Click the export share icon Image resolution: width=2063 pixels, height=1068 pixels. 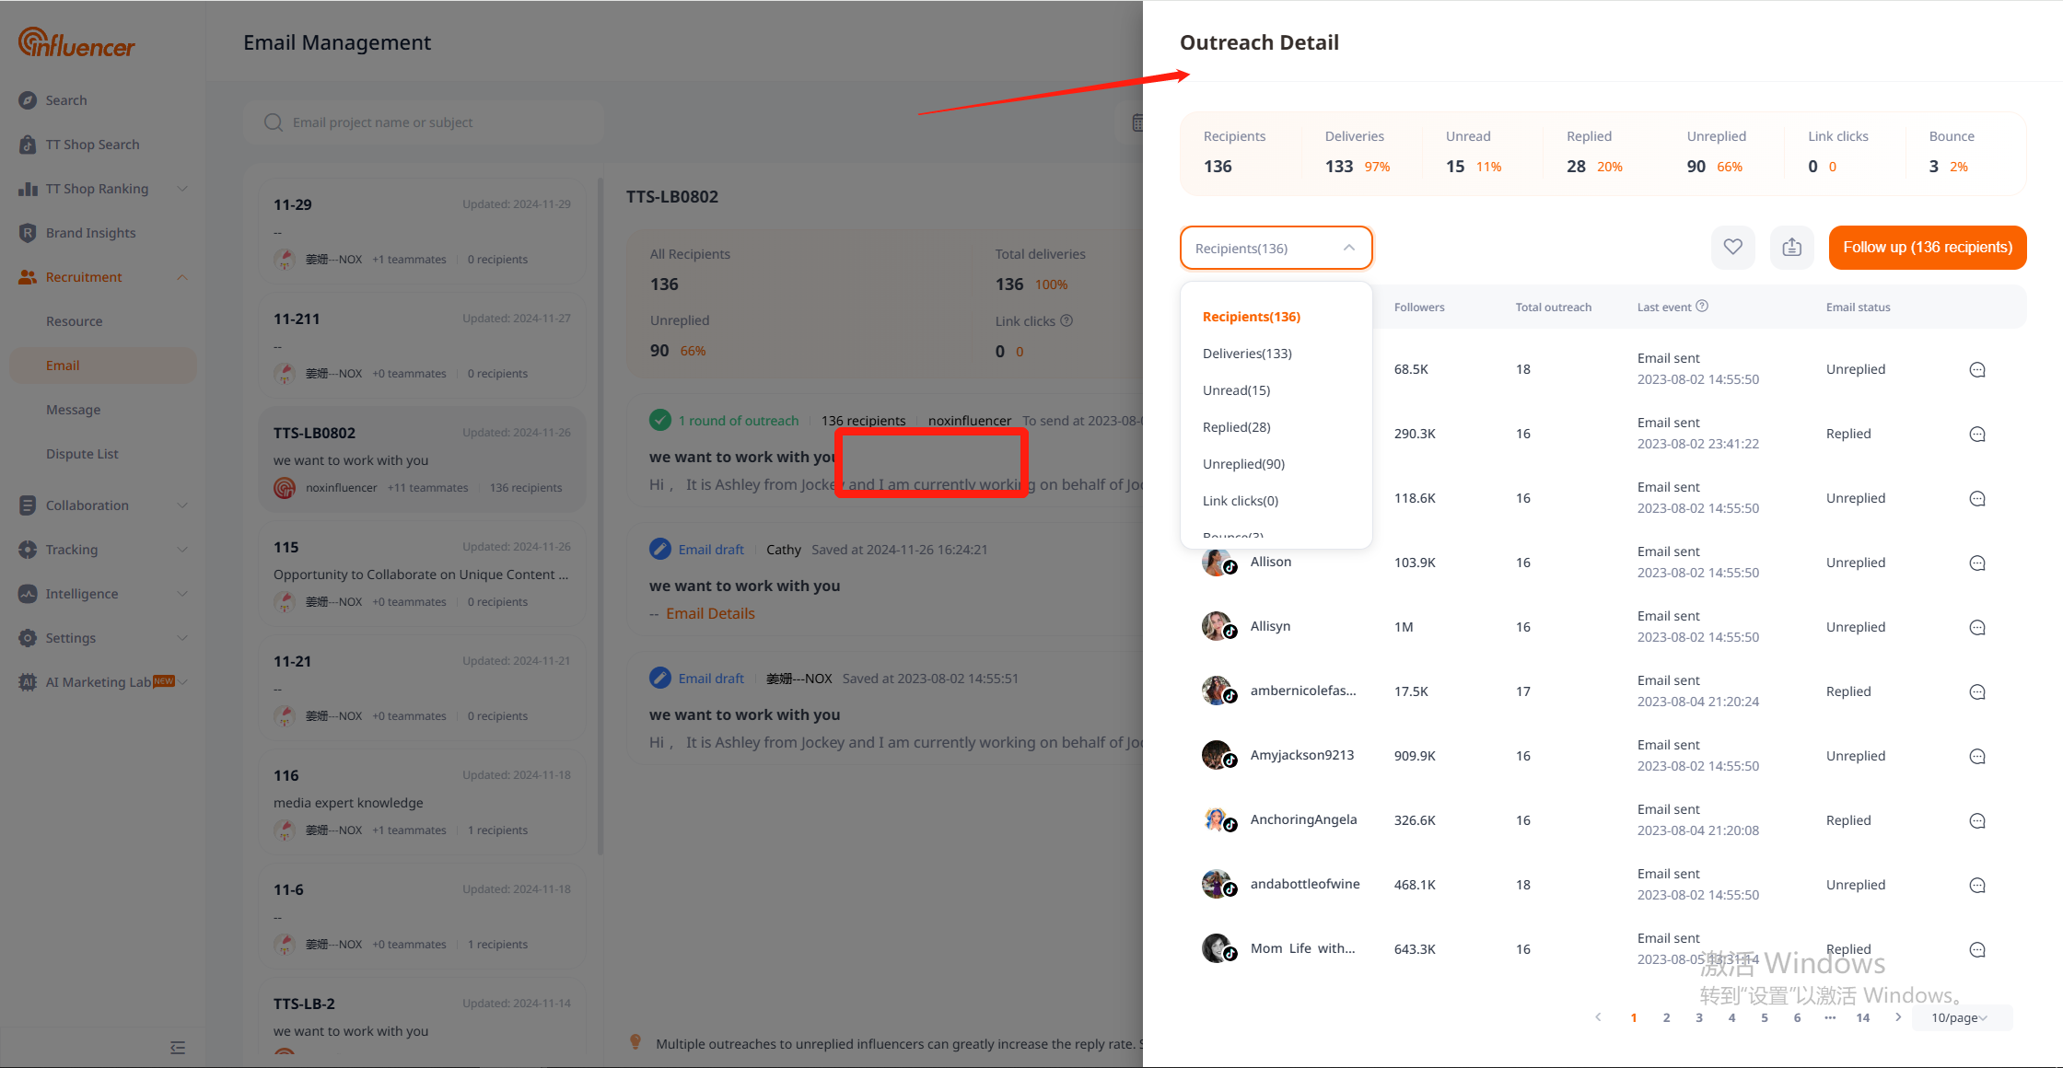click(1791, 248)
